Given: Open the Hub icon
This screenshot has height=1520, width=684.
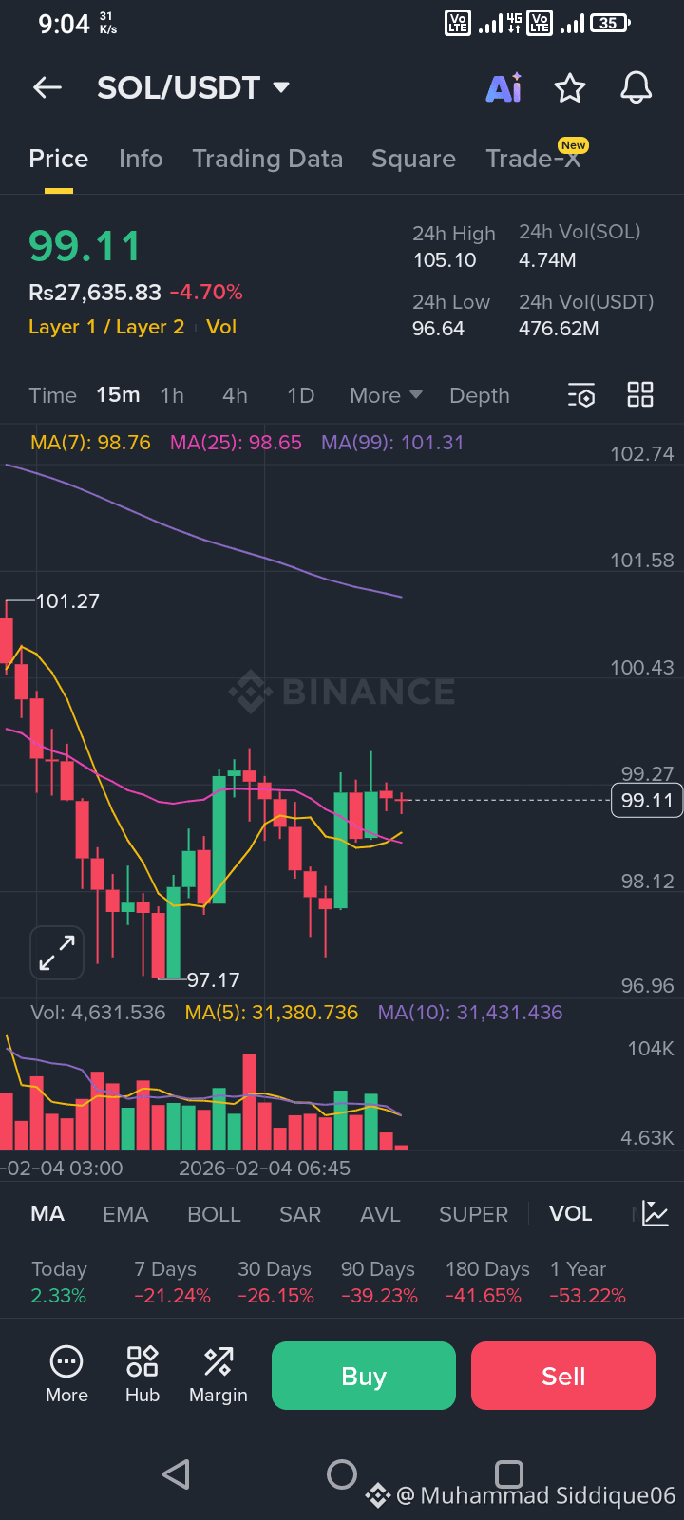Looking at the screenshot, I should [142, 1375].
